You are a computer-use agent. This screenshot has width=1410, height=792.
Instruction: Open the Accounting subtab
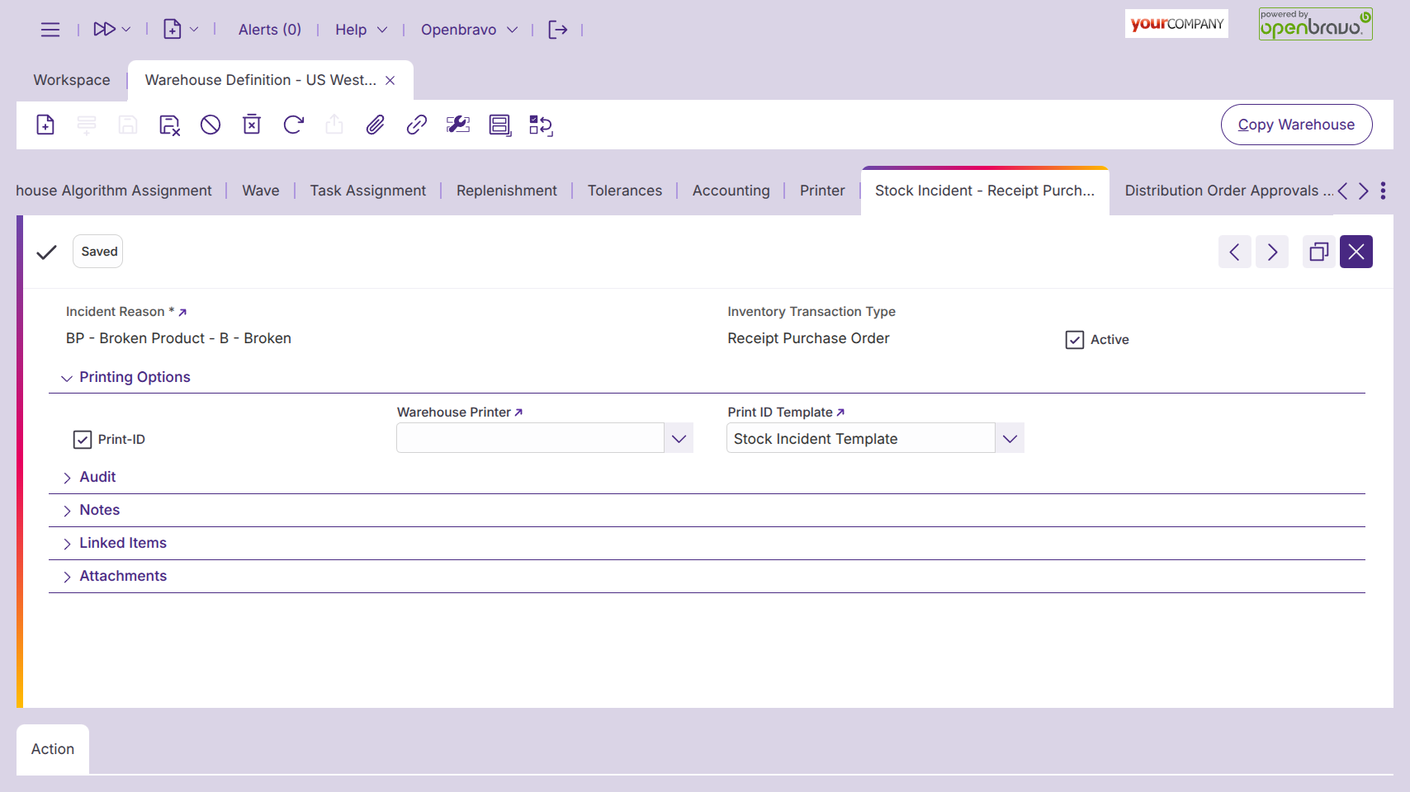tap(731, 191)
